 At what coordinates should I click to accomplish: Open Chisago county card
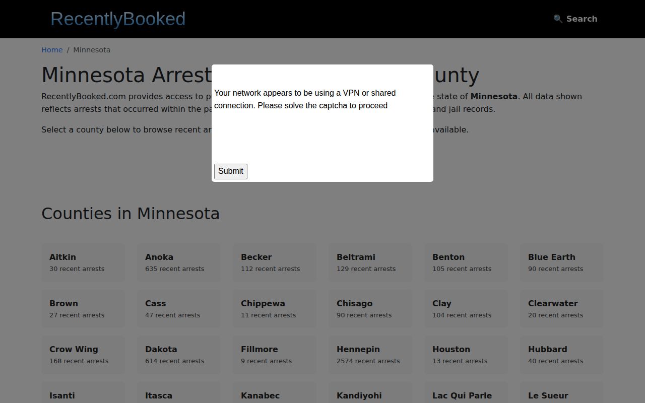pyautogui.click(x=370, y=308)
